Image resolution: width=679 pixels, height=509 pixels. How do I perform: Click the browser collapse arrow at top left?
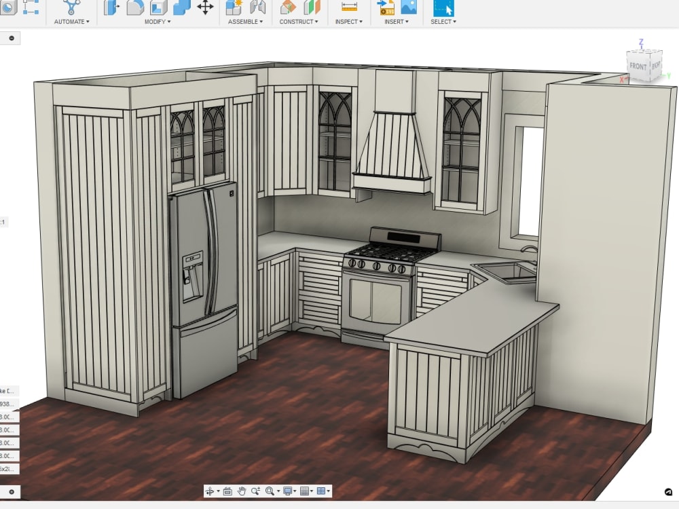coord(11,38)
